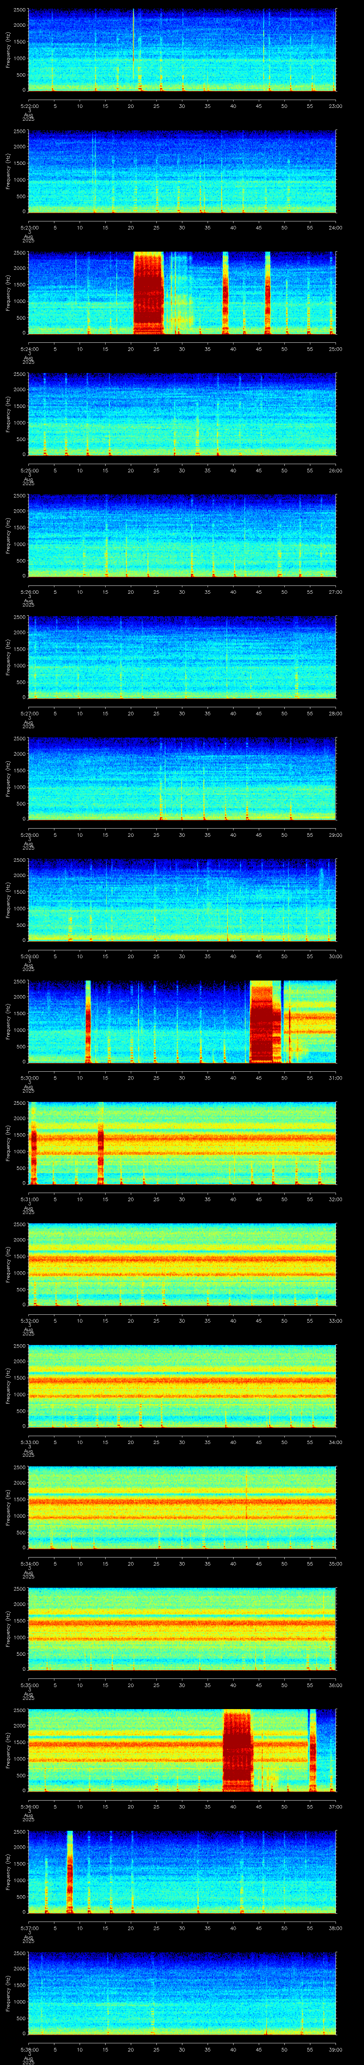364x2065 pixels.
Task: Open the 5:35:00 spectrogram panel
Action: [x=182, y=1629]
